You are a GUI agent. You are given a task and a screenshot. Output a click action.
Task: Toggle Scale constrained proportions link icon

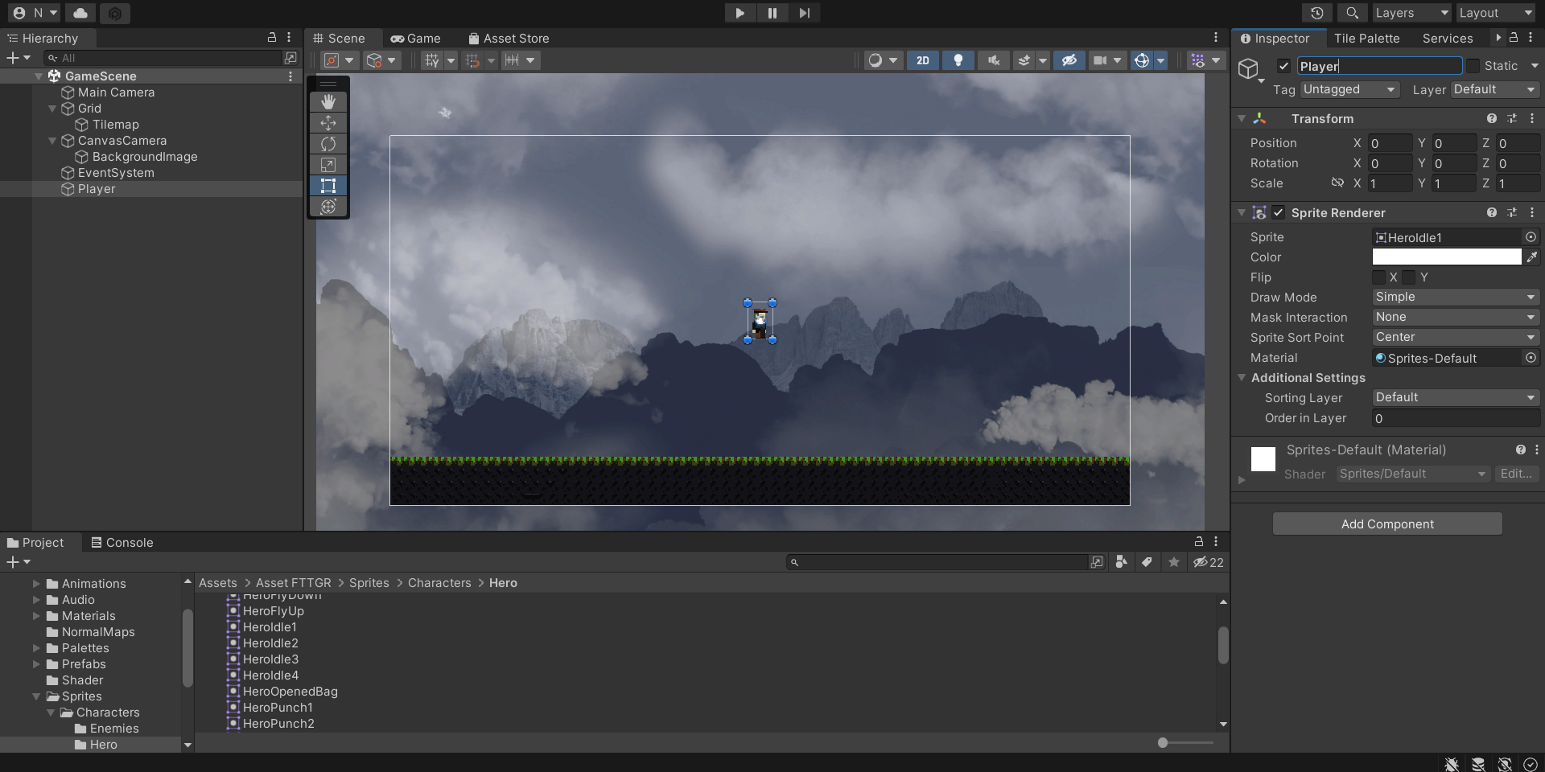1337,183
